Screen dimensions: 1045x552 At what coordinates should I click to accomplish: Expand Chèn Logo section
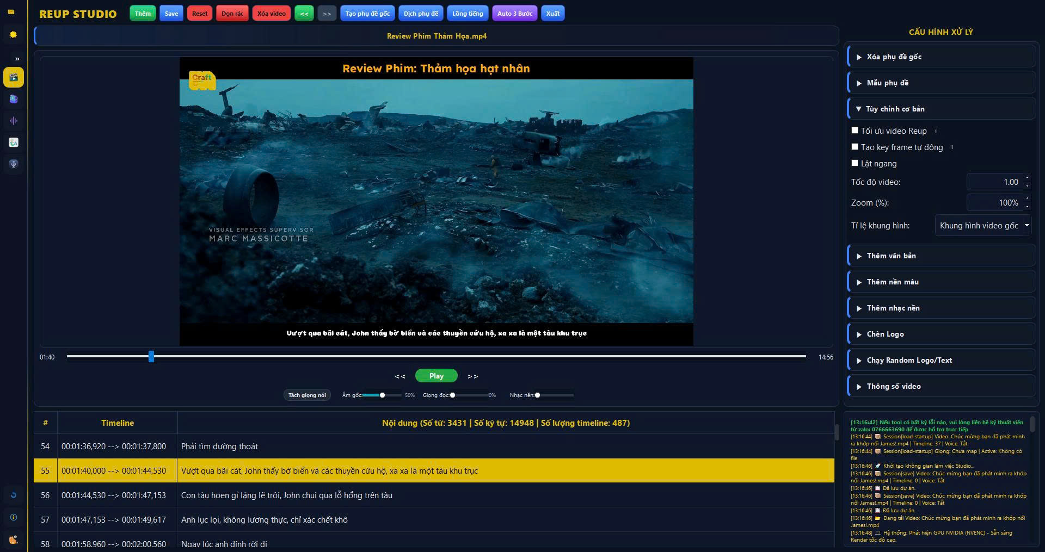click(x=942, y=334)
